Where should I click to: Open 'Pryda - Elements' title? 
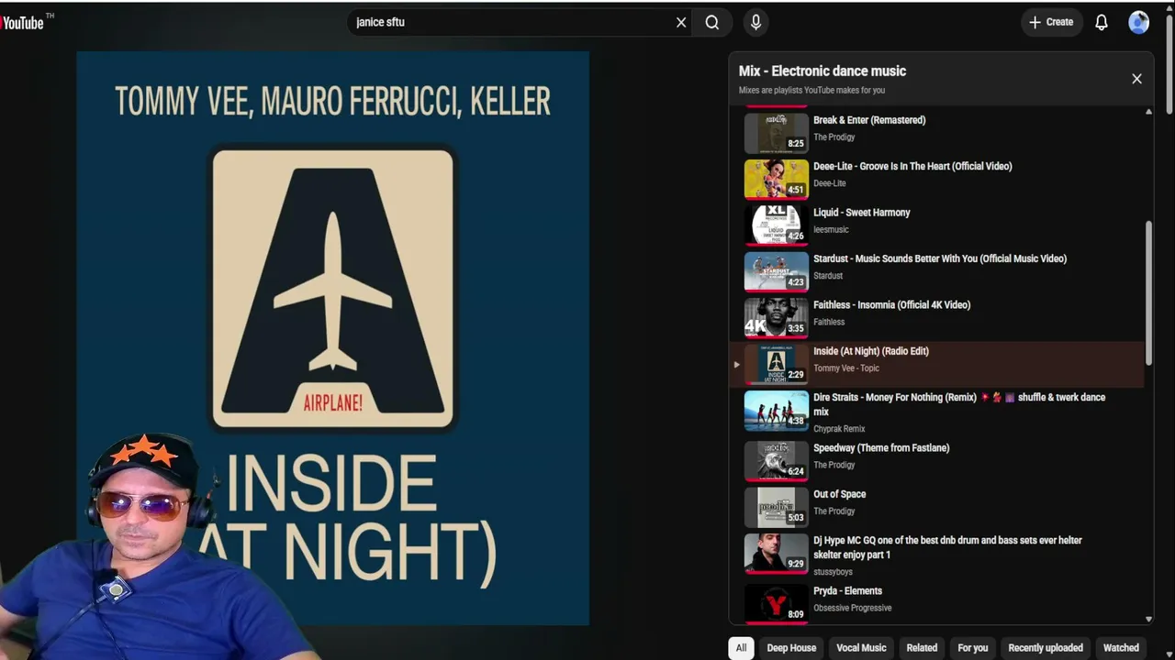click(x=847, y=591)
